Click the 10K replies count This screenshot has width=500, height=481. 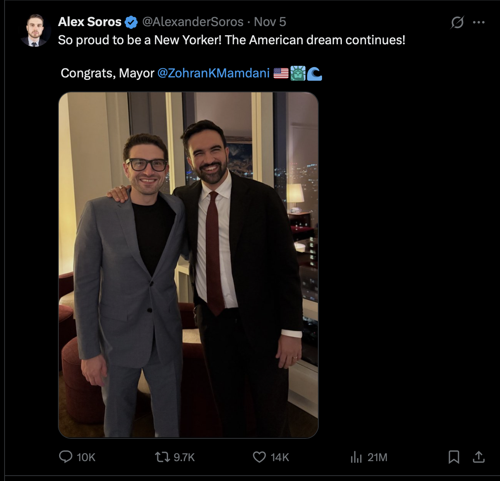(86, 457)
